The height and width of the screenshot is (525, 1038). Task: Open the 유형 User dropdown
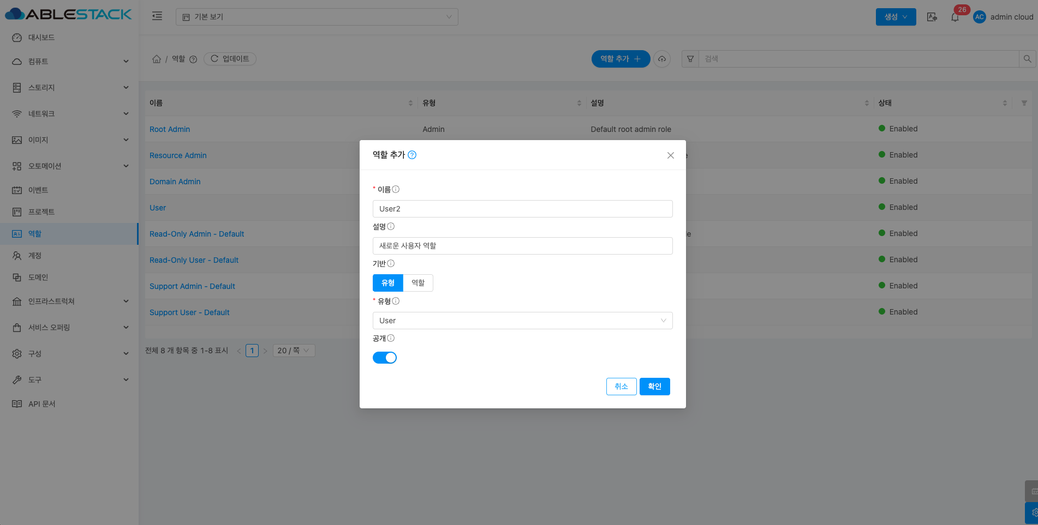[x=522, y=321]
